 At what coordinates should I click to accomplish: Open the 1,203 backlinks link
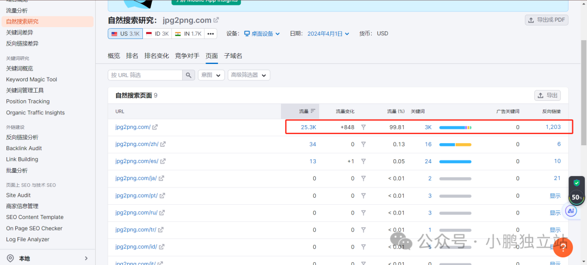[553, 127]
